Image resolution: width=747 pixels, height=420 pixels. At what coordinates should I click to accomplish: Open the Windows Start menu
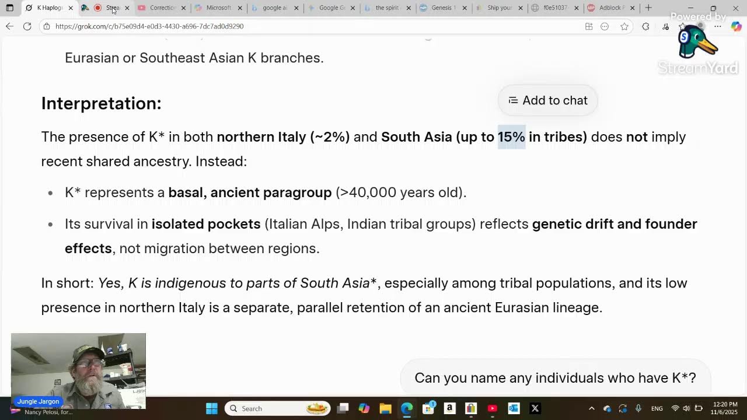point(212,408)
